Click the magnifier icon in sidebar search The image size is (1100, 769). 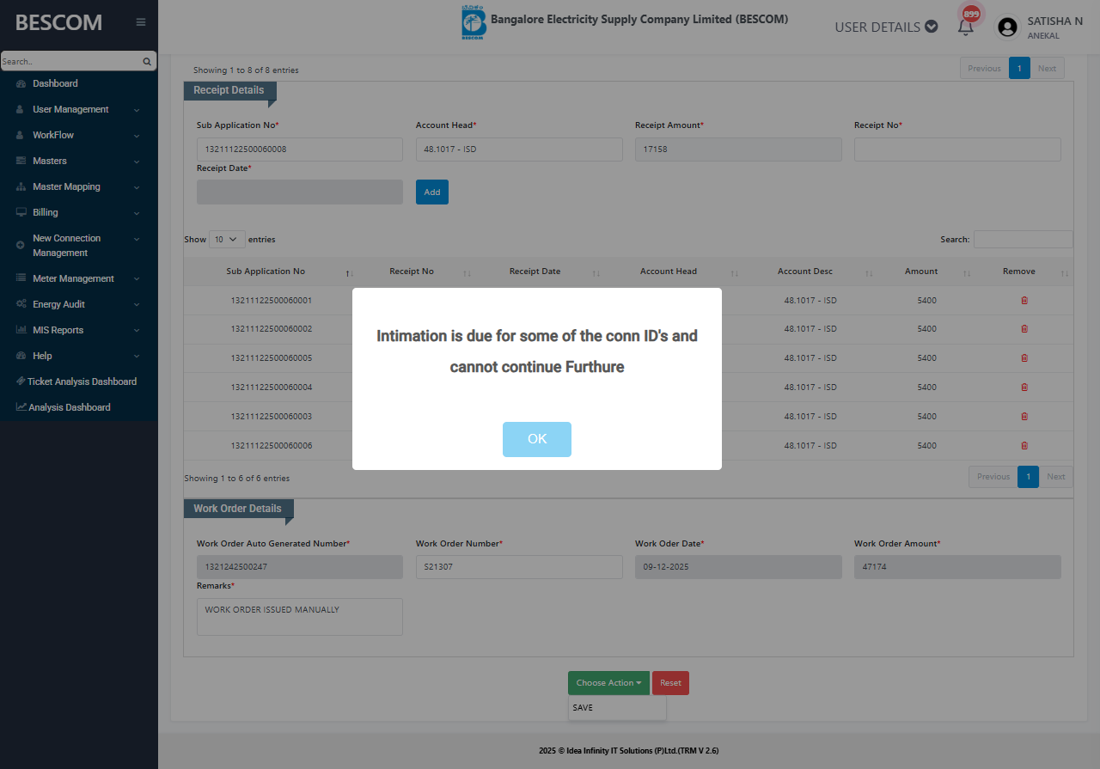147,61
